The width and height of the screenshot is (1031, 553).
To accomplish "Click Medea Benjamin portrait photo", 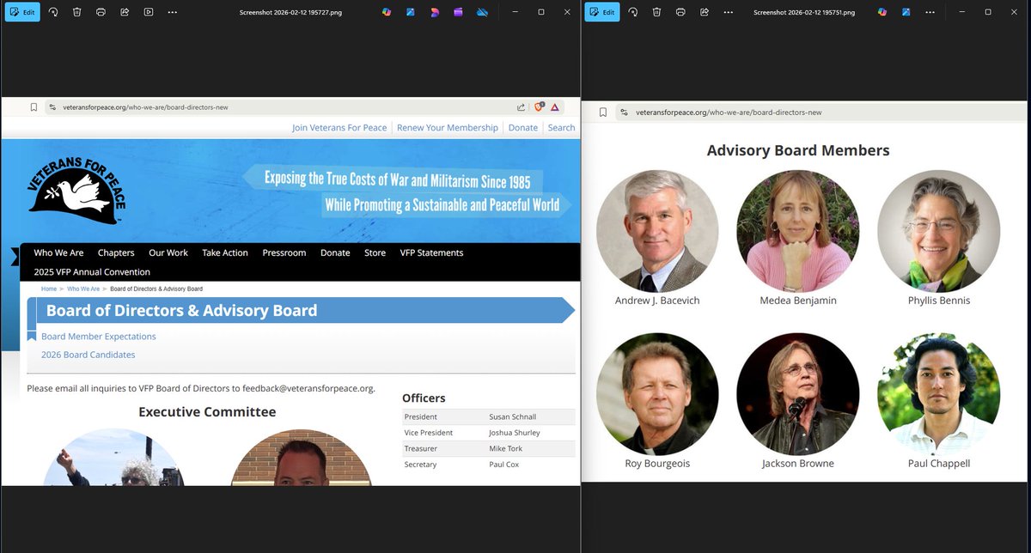I will (x=798, y=231).
